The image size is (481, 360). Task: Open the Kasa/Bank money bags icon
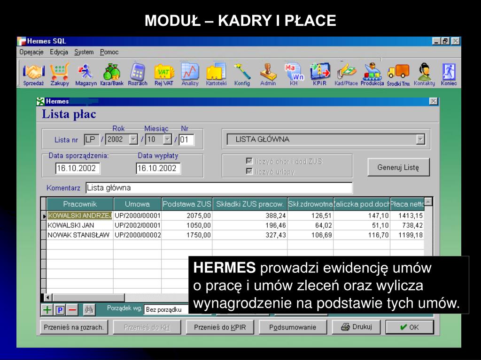[x=112, y=75]
